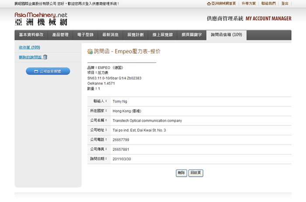Open the 最新消息 menu tab
Screen dimensions: 306x202
click(x=111, y=35)
